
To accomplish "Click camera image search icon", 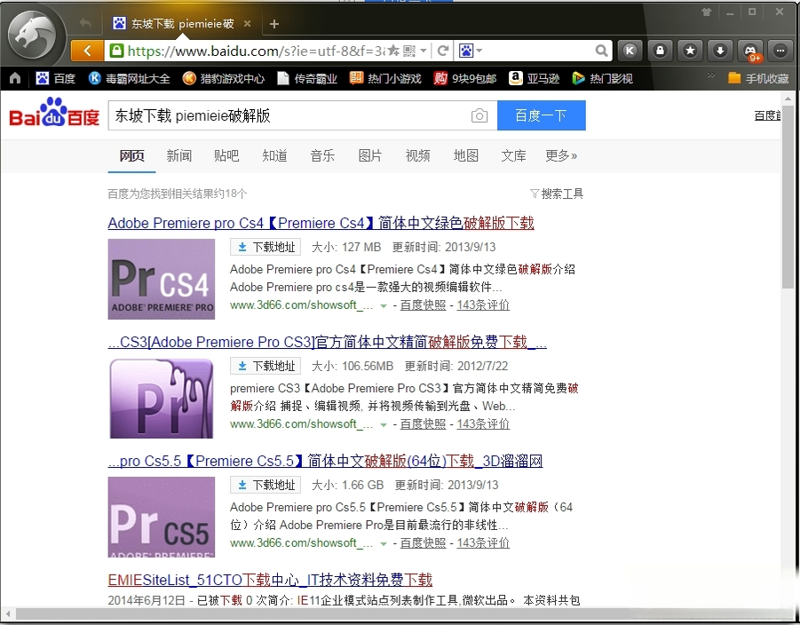I will [x=479, y=115].
